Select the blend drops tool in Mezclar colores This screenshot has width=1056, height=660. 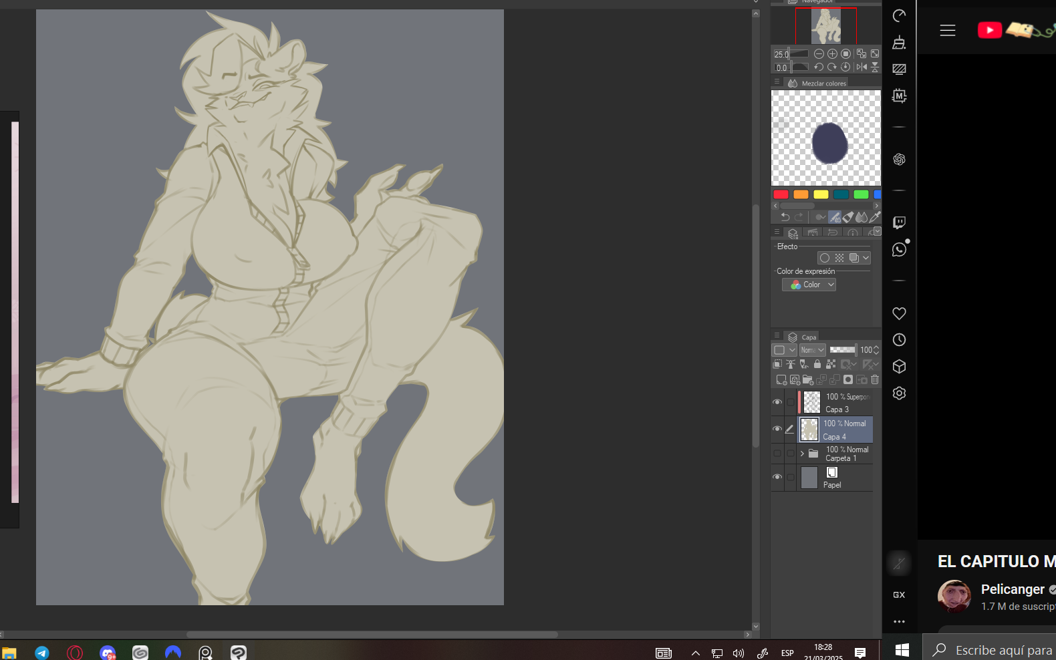pos(862,217)
